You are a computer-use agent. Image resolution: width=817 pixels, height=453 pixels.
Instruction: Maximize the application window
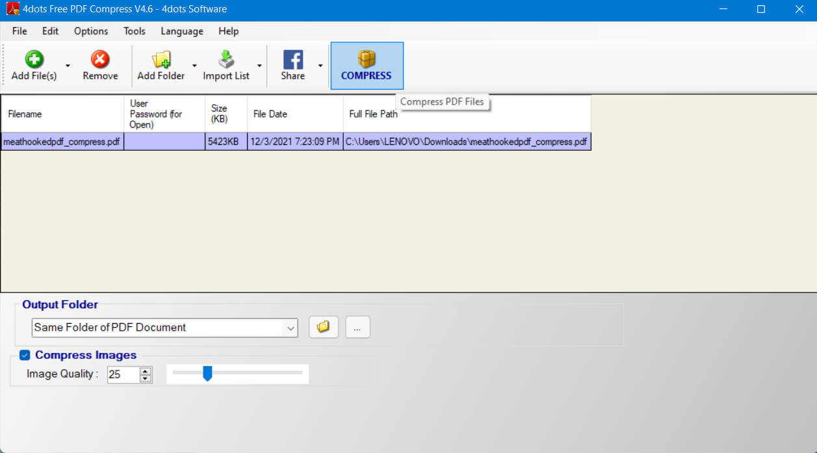click(x=761, y=9)
